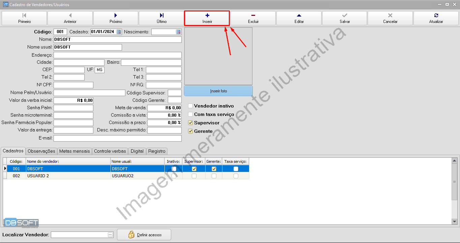
Task: Click the Código Supervisor input field
Action: tap(175, 93)
